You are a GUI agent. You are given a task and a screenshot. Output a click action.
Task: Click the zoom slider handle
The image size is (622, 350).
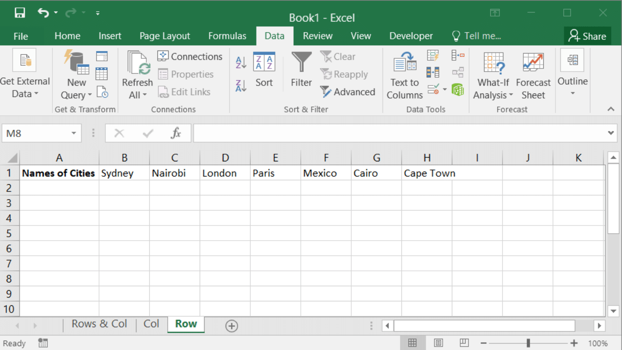tap(528, 343)
